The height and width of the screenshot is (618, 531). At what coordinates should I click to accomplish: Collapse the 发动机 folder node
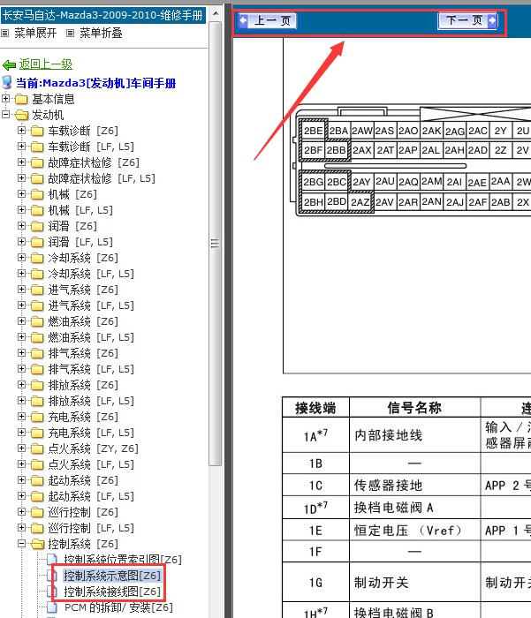[x=6, y=114]
